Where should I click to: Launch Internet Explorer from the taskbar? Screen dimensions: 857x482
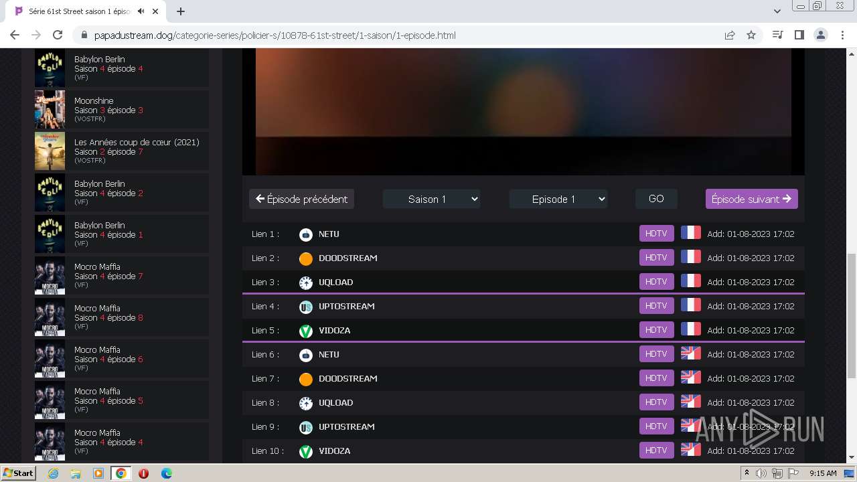coord(53,473)
